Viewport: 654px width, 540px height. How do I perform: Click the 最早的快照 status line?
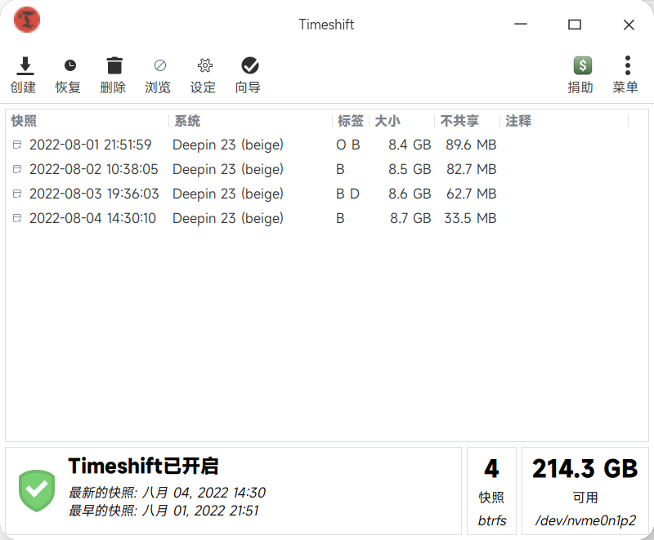tap(163, 511)
